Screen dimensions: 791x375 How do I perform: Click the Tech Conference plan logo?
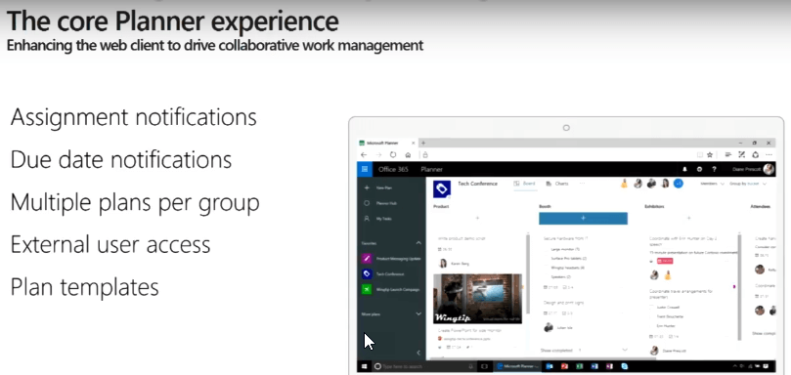coord(442,188)
